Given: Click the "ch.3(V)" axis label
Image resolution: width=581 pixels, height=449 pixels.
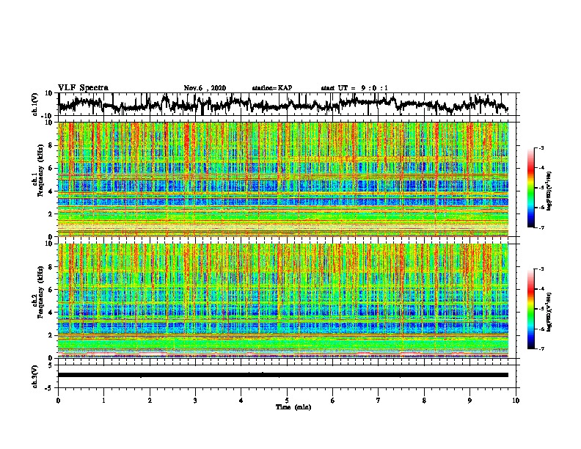Looking at the screenshot, I should [35, 376].
